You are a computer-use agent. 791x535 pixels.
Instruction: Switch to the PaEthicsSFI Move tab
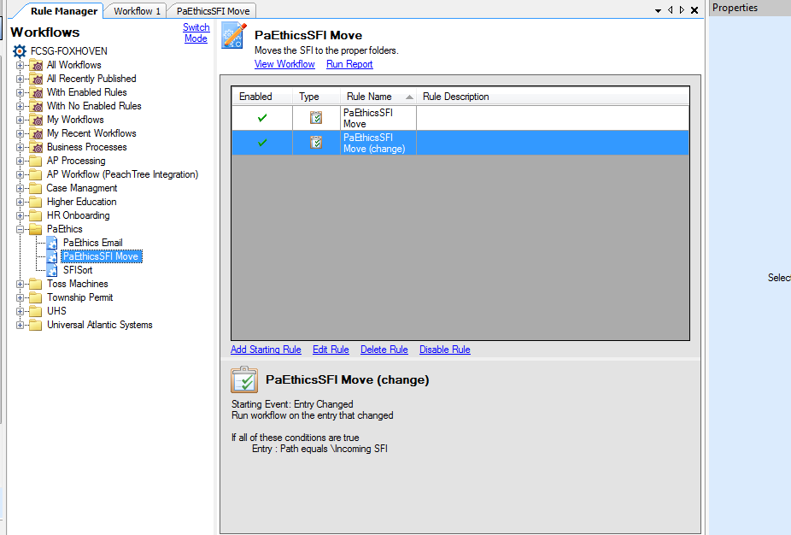click(x=212, y=11)
